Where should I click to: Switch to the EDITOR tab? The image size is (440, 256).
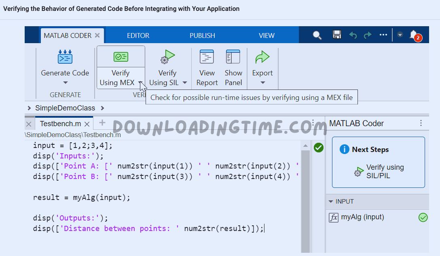point(138,35)
